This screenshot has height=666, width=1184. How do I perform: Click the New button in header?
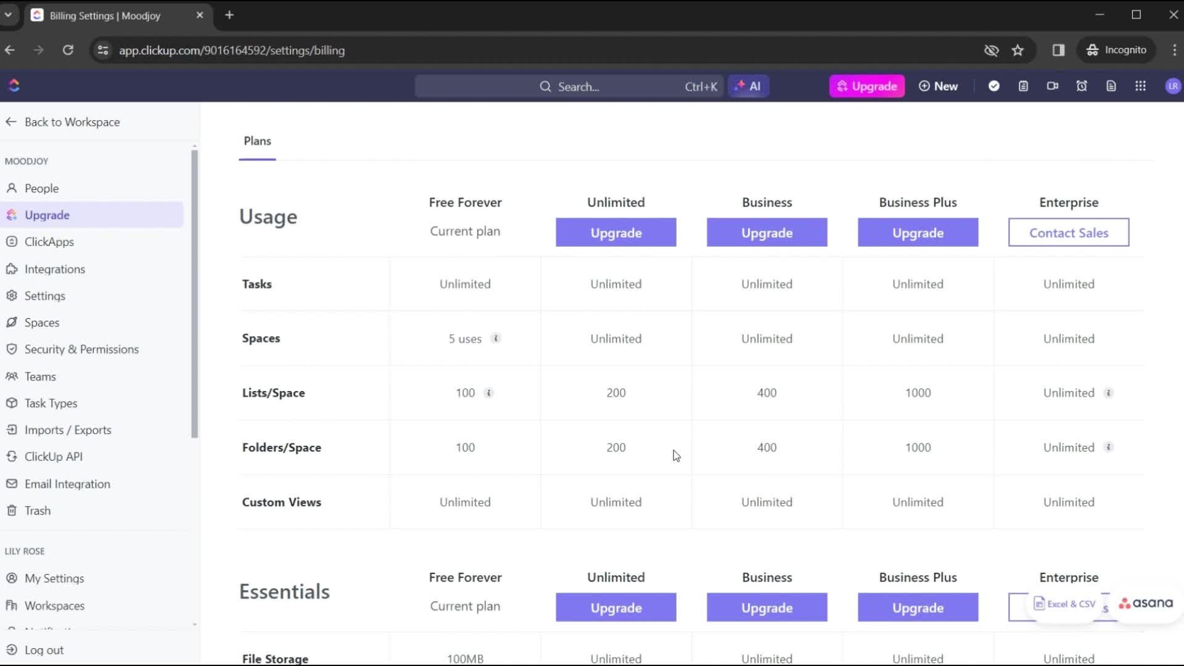coord(938,86)
